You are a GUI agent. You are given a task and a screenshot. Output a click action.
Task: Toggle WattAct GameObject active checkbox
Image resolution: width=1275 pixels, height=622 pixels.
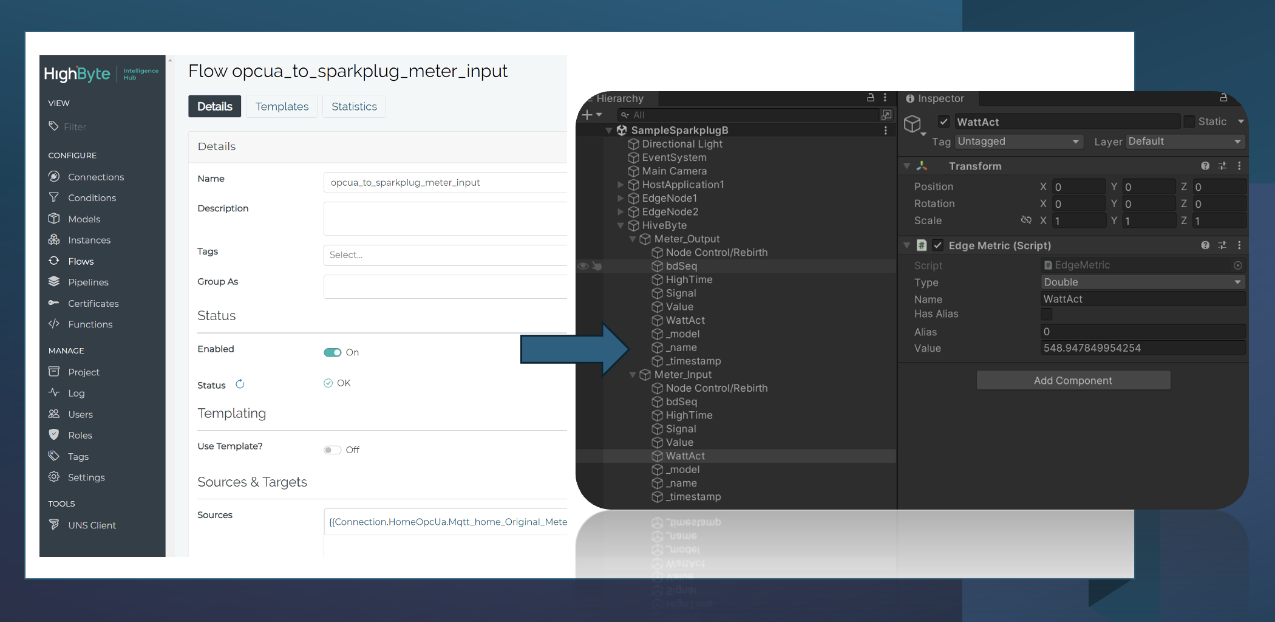coord(944,121)
